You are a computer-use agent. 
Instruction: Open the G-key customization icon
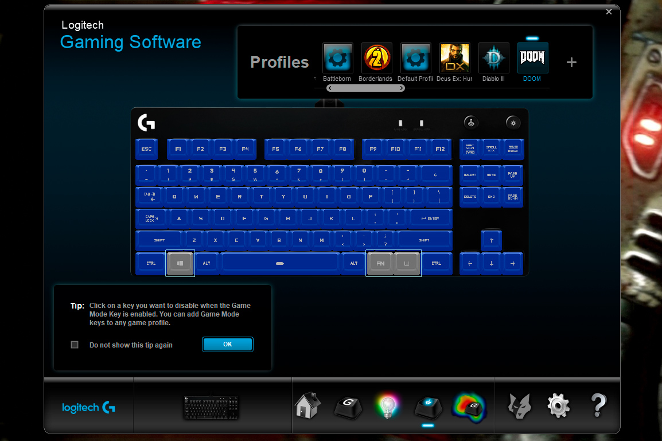[348, 407]
